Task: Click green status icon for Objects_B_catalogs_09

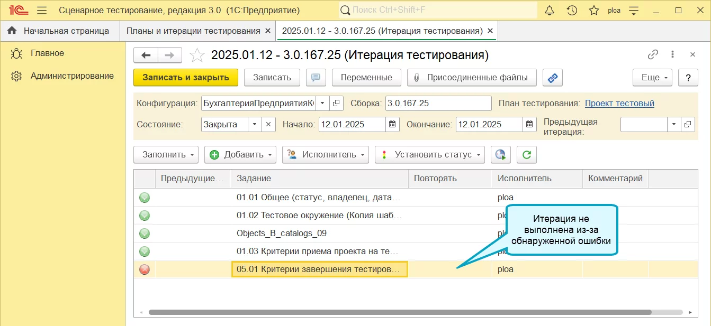Action: coord(145,234)
